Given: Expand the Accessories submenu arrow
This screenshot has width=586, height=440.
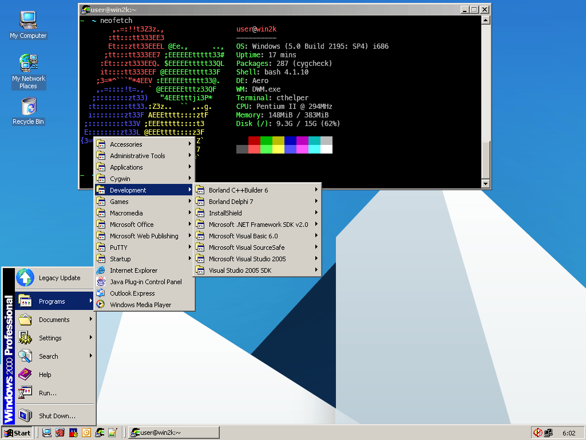Looking at the screenshot, I should click(190, 144).
